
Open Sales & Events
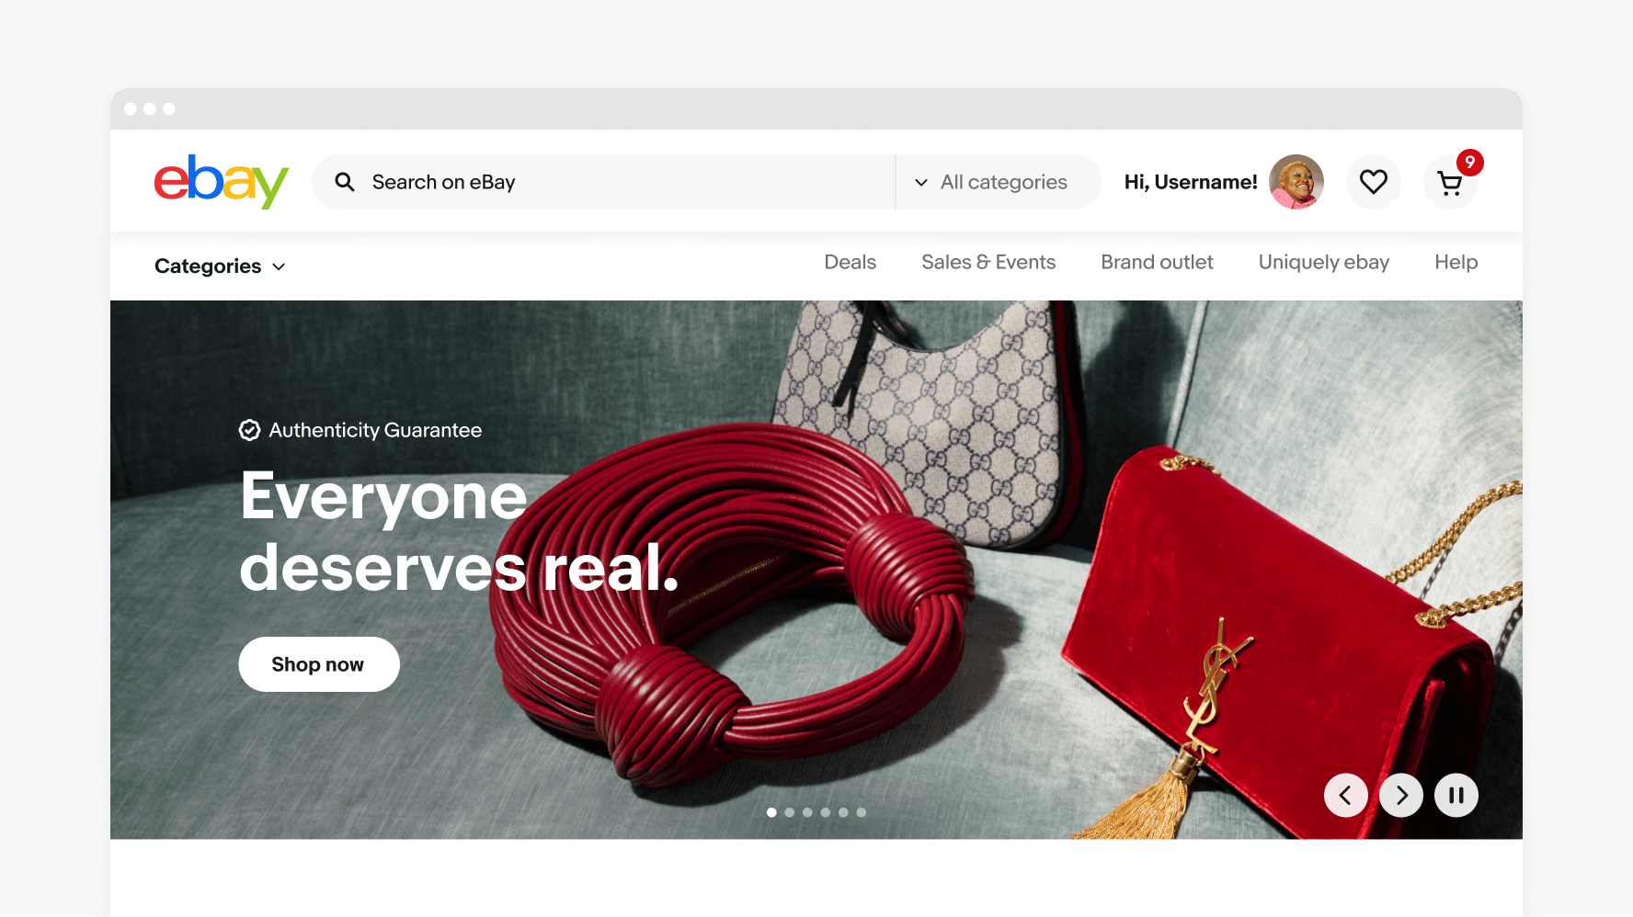[x=988, y=263]
